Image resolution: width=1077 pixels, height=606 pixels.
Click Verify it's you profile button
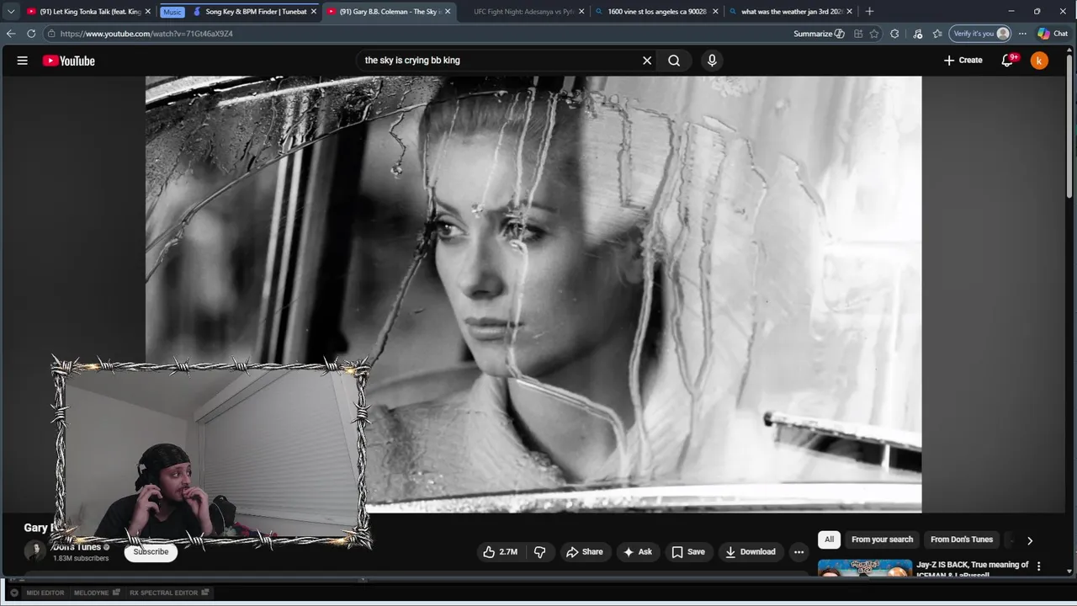[x=979, y=34]
